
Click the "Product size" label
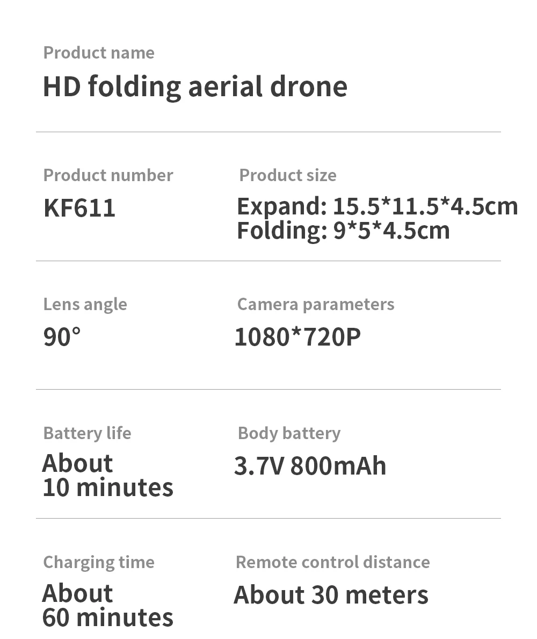(288, 175)
